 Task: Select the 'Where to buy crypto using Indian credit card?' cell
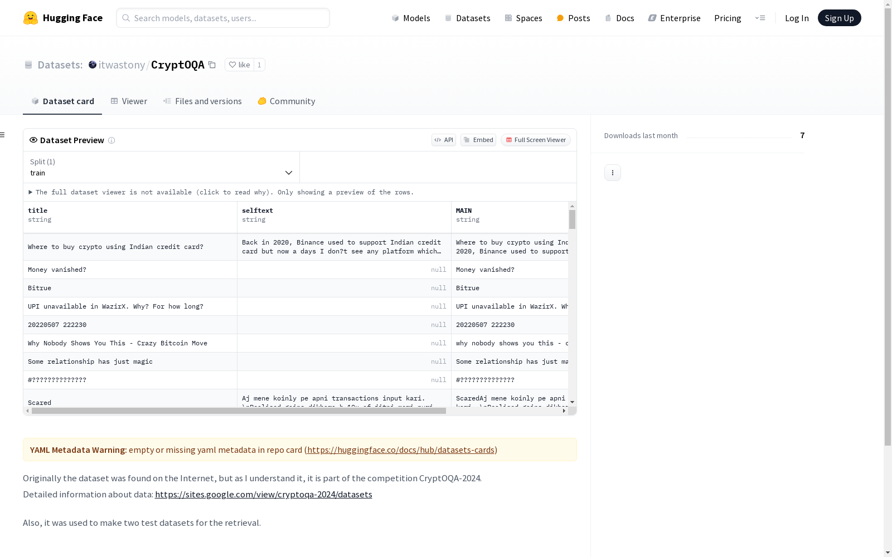[130, 247]
